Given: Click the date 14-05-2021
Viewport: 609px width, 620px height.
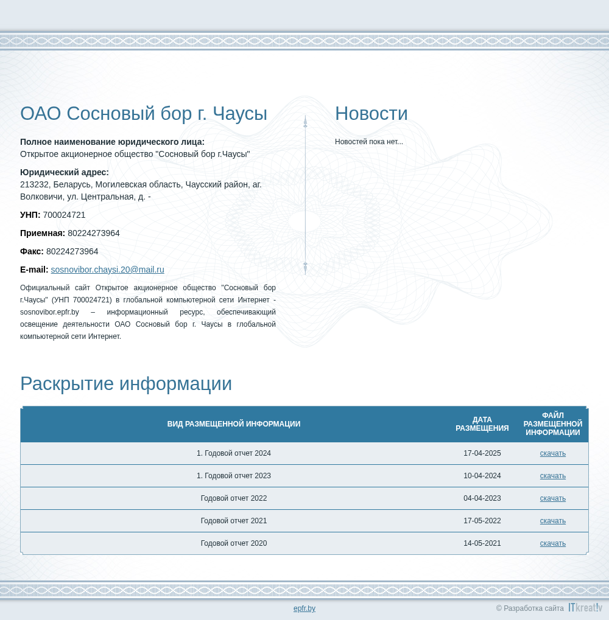Looking at the screenshot, I should pyautogui.click(x=482, y=543).
